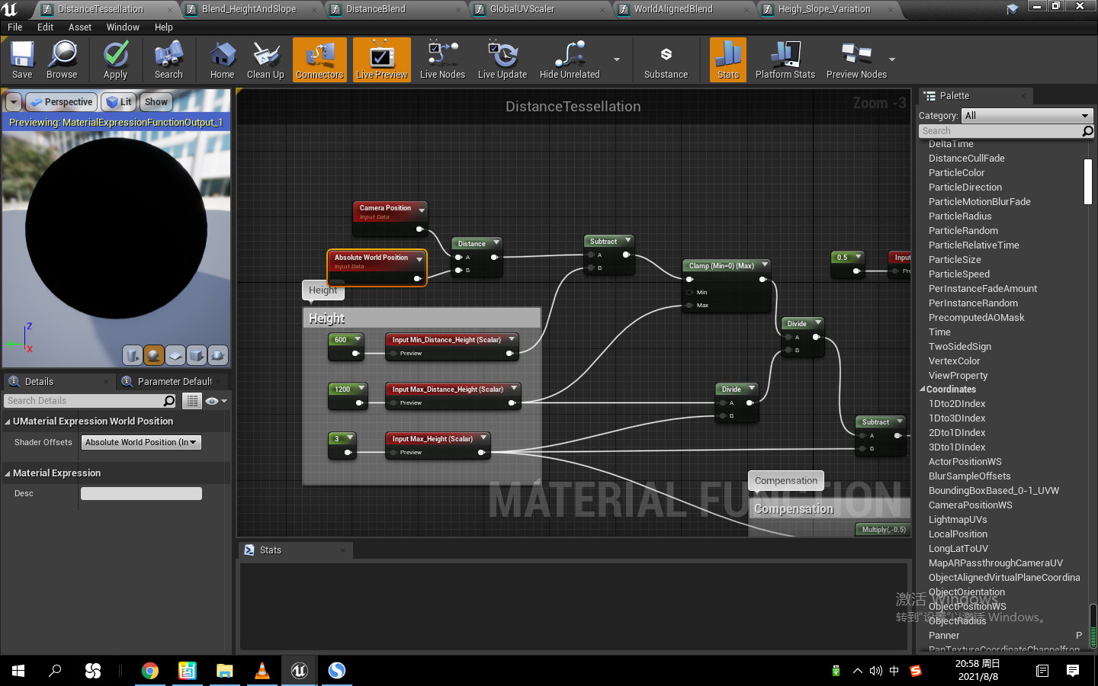1098x686 pixels.
Task: Click the Home toolbar icon
Action: pos(222,59)
